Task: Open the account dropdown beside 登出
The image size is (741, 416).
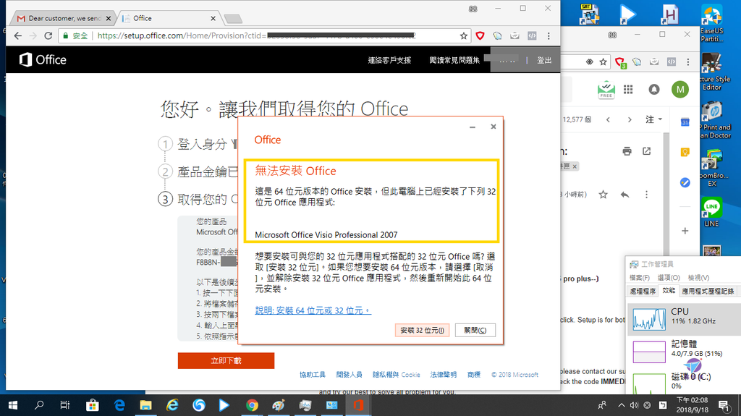Action: click(x=507, y=61)
